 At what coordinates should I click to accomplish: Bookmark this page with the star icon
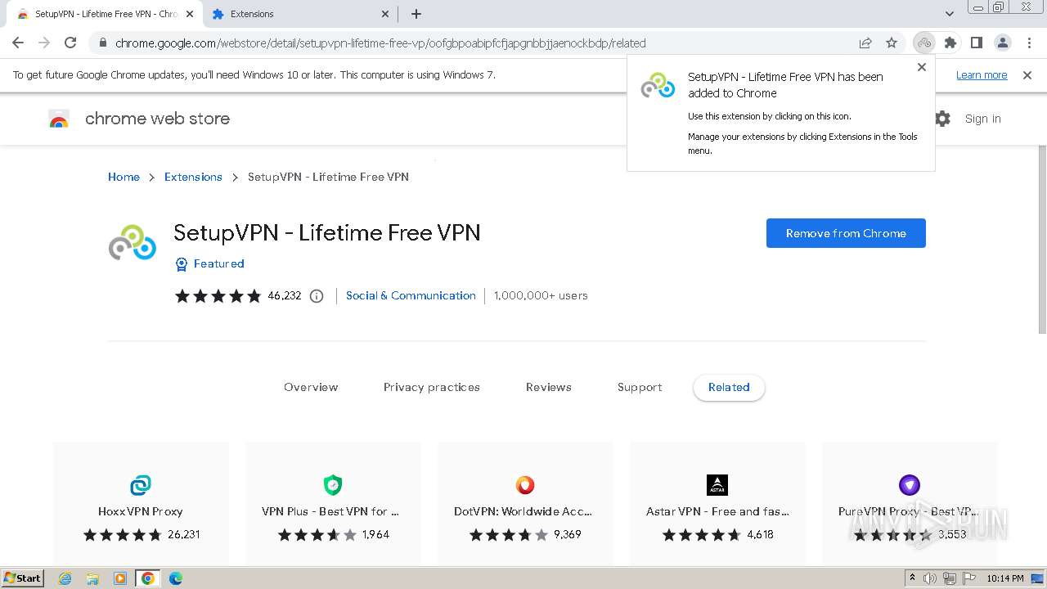pos(892,43)
